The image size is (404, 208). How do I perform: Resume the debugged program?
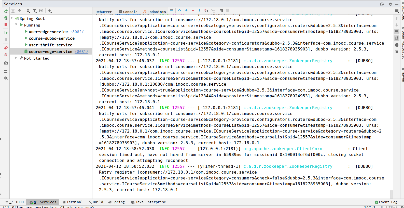click(6, 33)
